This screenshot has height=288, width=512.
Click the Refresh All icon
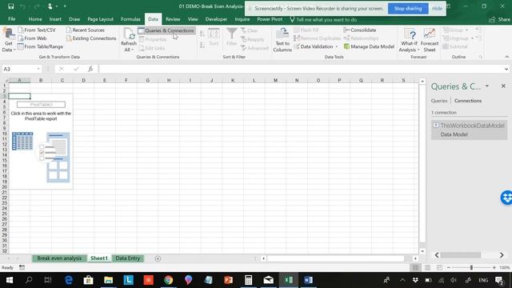click(129, 34)
